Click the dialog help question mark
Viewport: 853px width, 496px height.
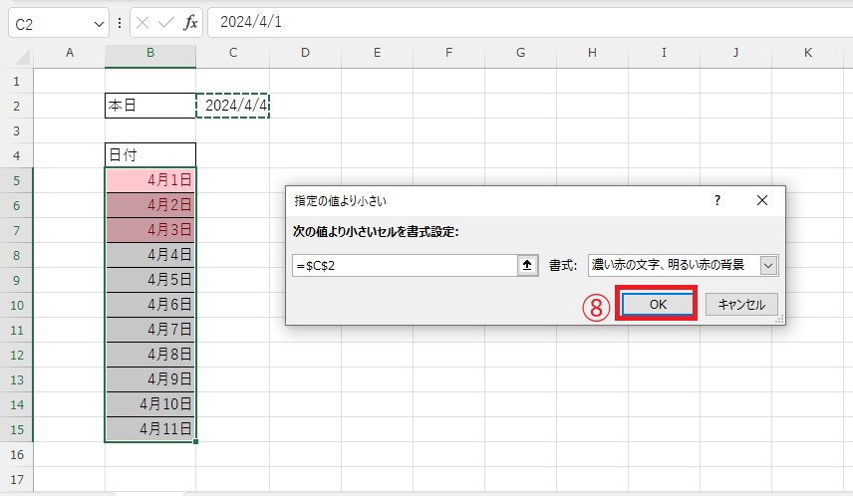(x=717, y=200)
